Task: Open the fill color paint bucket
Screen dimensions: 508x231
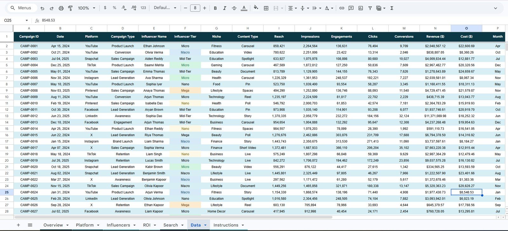Action: [256, 8]
